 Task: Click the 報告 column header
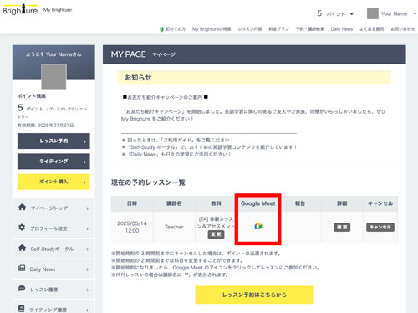[300, 203]
